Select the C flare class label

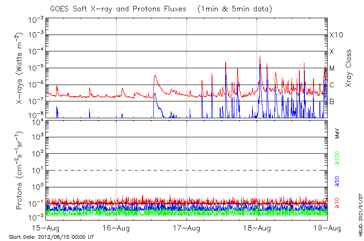[x=332, y=85]
